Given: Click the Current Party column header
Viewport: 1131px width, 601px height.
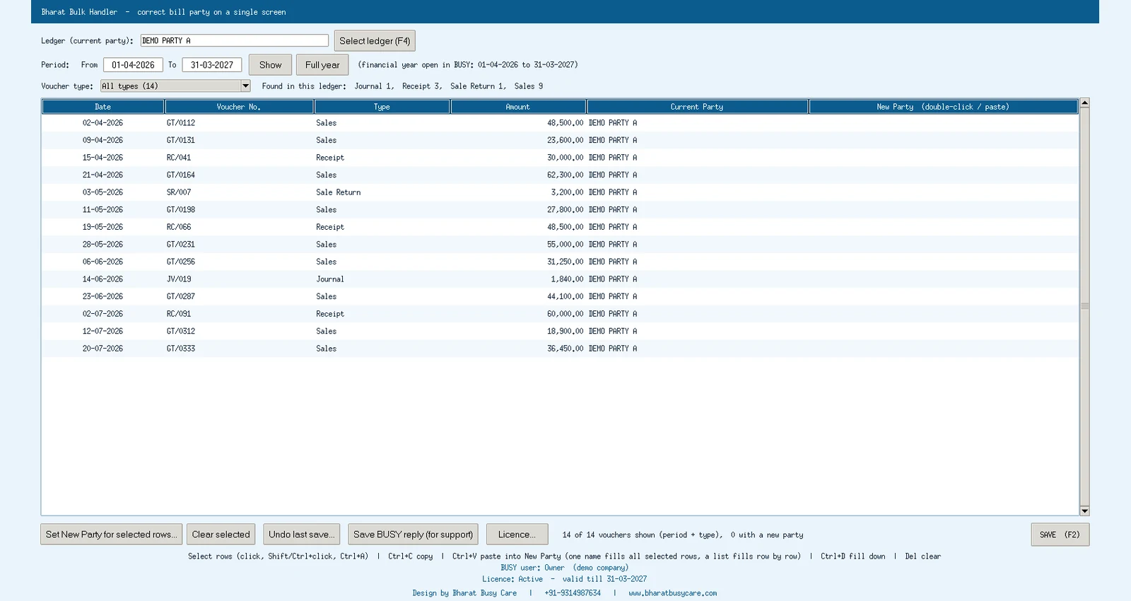Looking at the screenshot, I should (697, 107).
